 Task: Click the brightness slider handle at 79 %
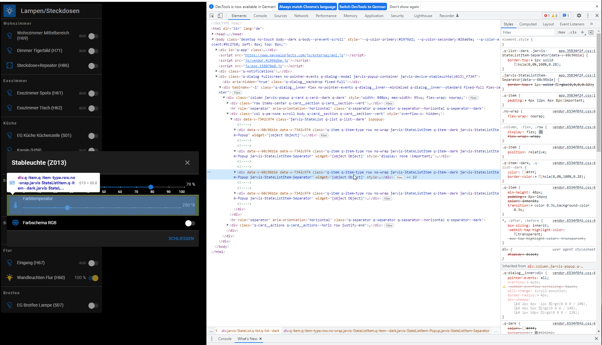click(151, 187)
